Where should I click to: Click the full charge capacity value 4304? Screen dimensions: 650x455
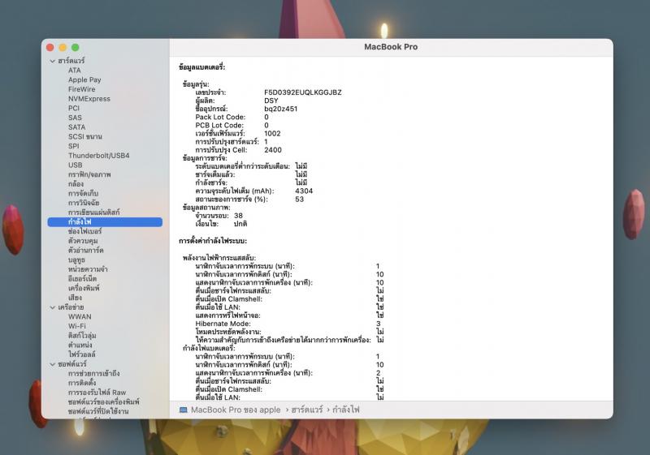click(304, 191)
